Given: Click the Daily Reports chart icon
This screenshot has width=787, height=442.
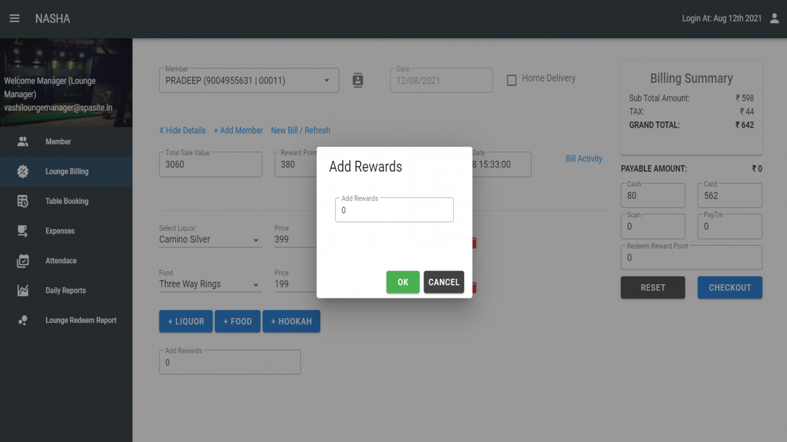Looking at the screenshot, I should (x=23, y=290).
